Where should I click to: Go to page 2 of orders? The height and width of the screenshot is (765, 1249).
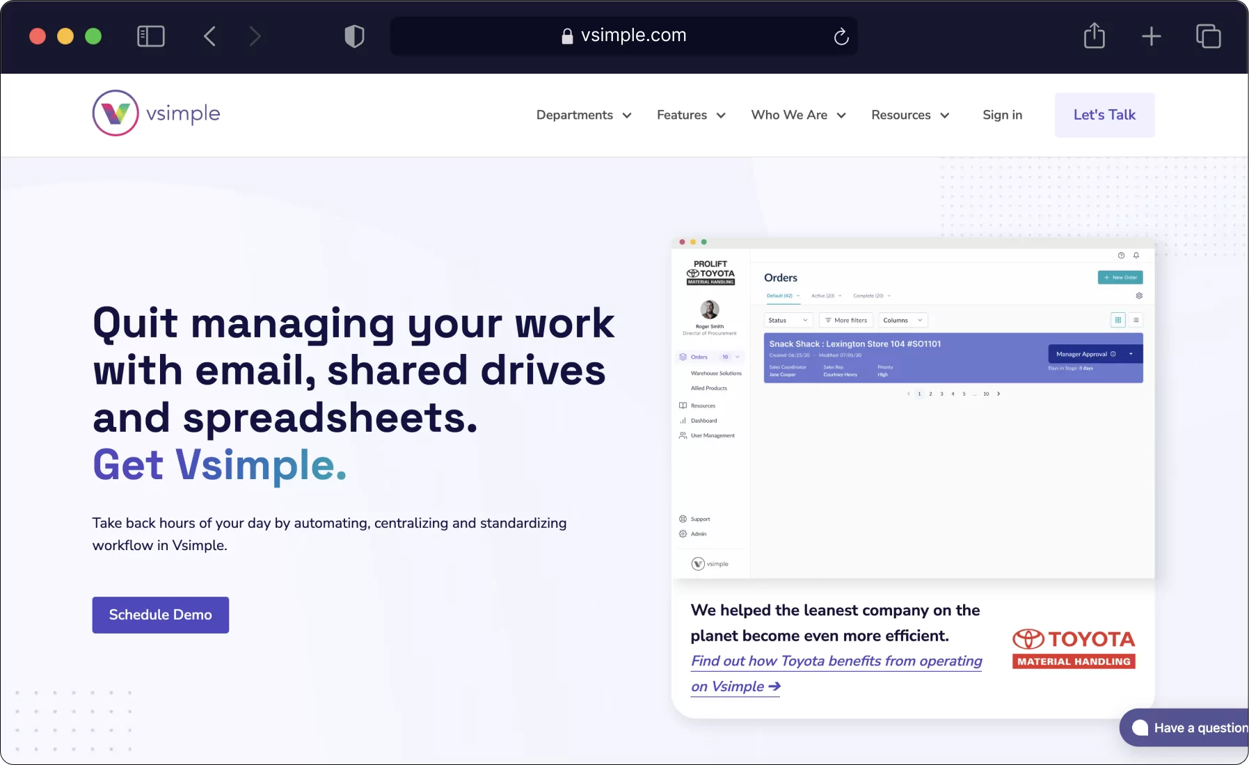coord(930,394)
